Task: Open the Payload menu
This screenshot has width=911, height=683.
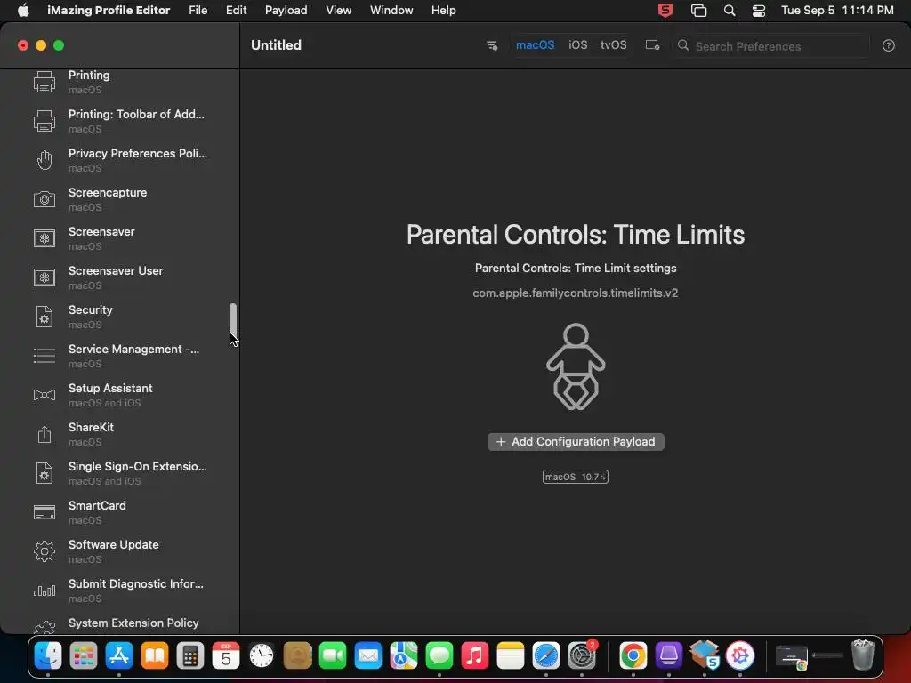Action: click(286, 11)
